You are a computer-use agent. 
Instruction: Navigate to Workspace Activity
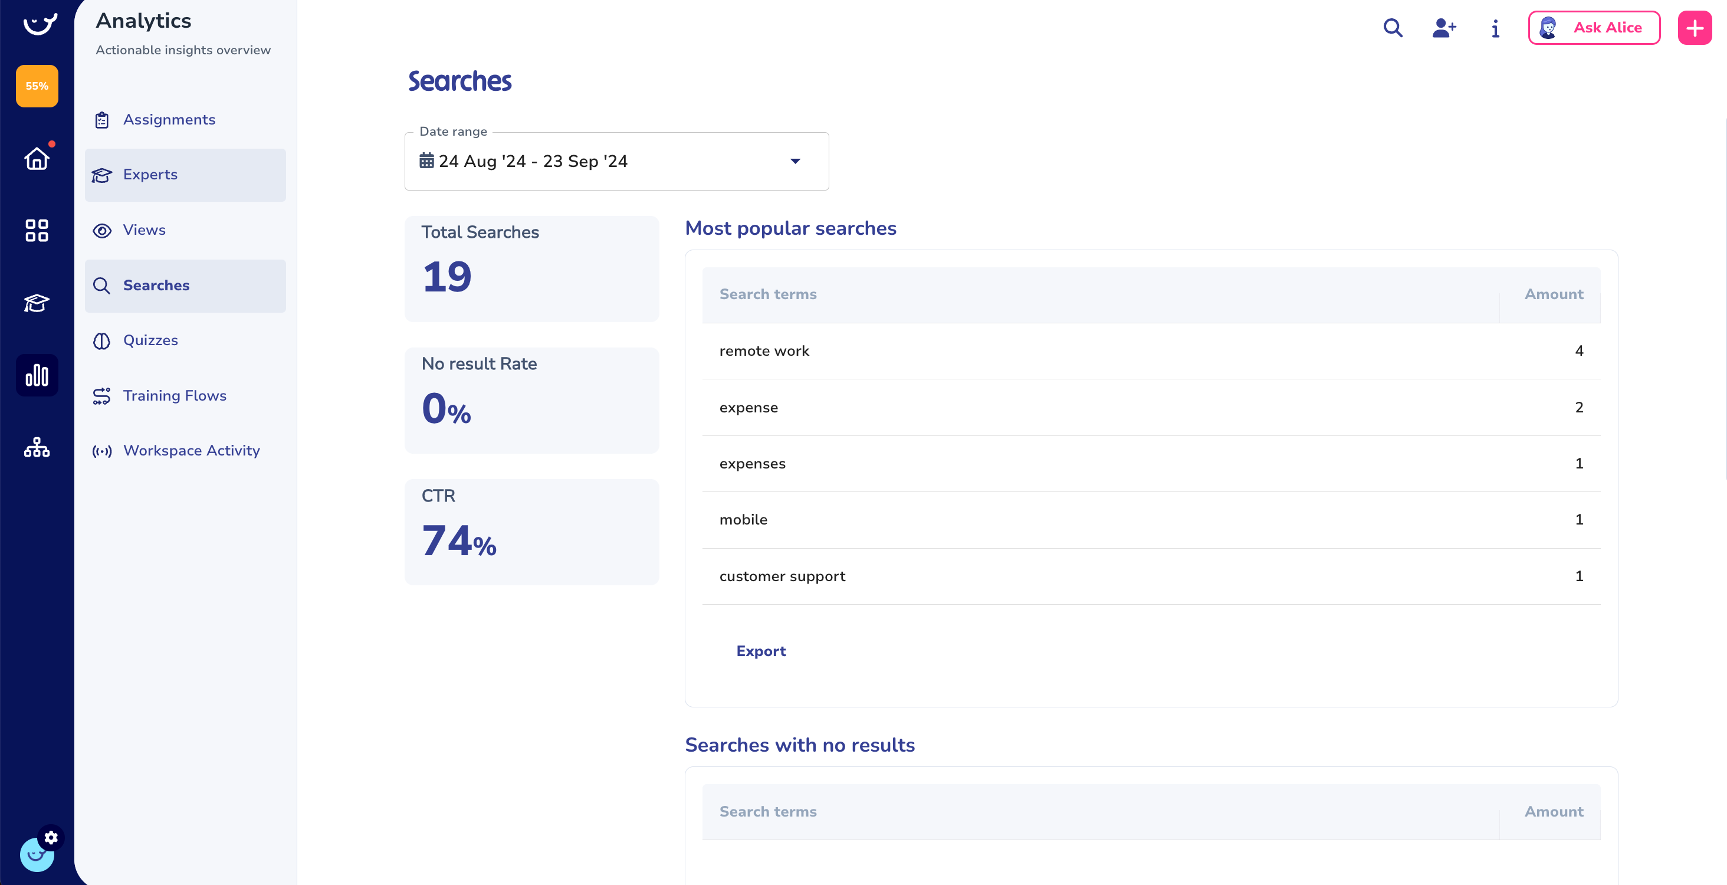click(191, 451)
